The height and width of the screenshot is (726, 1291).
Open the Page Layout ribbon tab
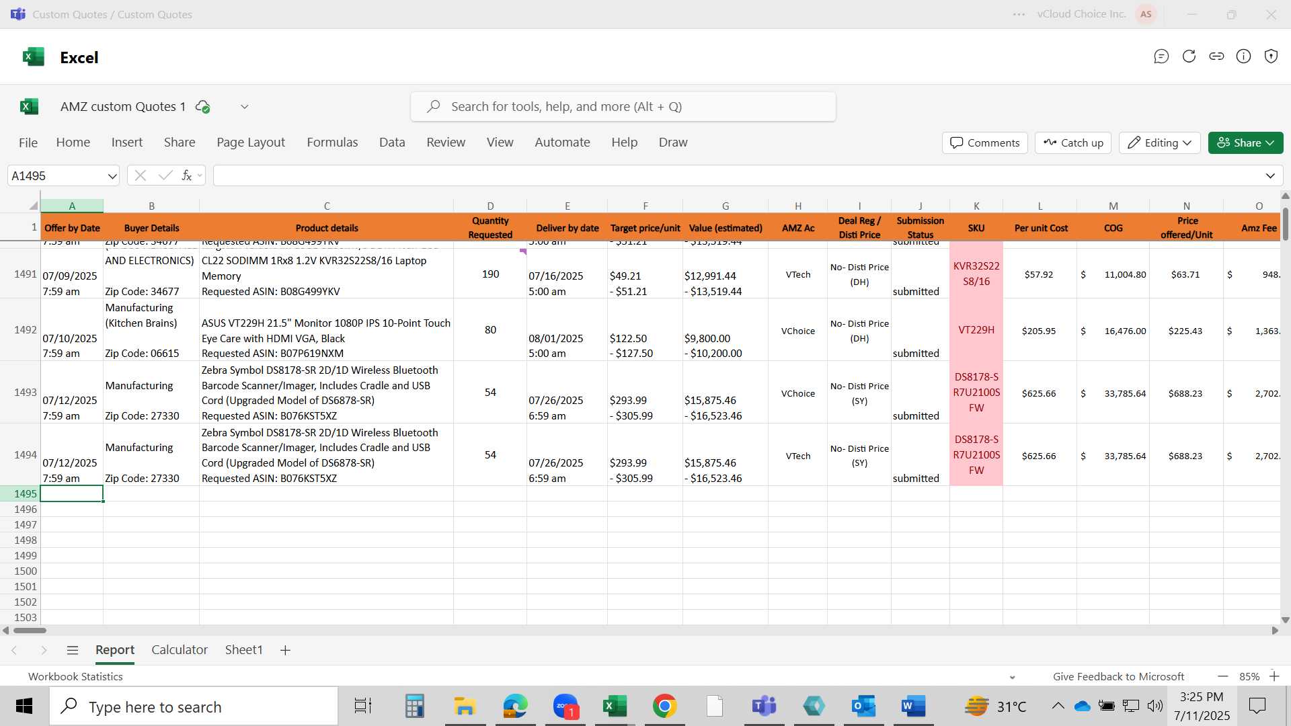pos(251,143)
